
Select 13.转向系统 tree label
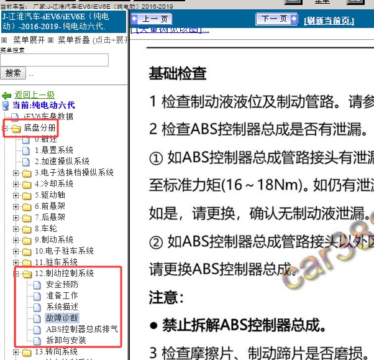coord(56,352)
